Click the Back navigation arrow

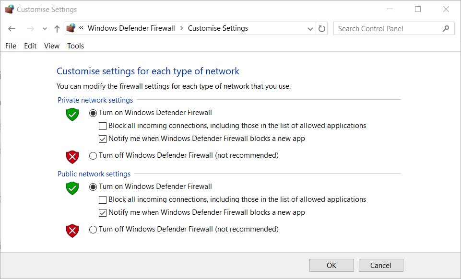(x=12, y=29)
